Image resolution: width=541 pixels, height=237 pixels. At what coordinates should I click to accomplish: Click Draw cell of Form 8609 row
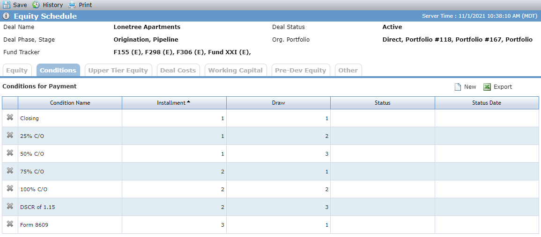(278, 225)
